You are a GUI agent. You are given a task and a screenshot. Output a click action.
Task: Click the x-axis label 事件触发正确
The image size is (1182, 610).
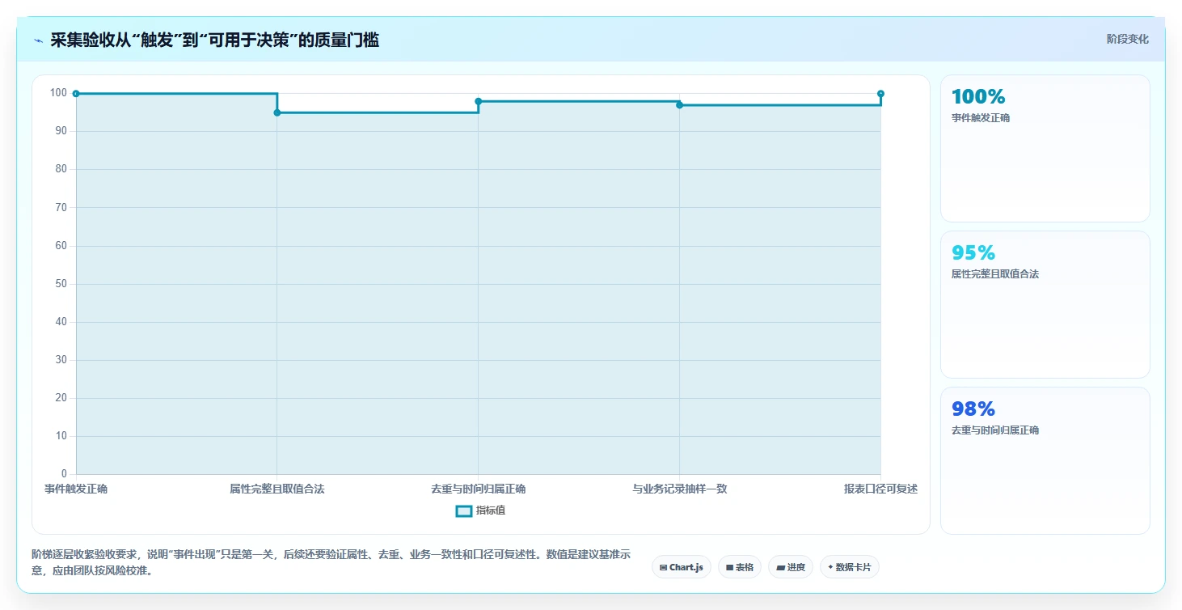click(76, 489)
